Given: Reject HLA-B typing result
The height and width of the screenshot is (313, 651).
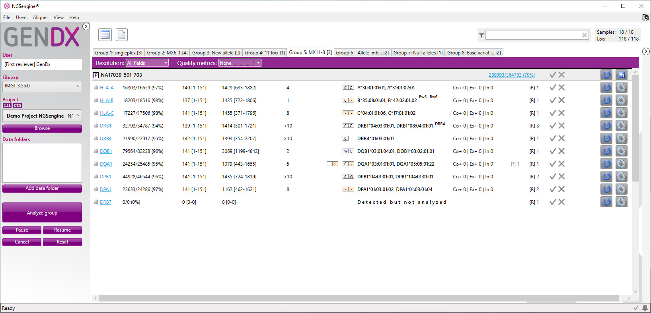Looking at the screenshot, I should 561,100.
